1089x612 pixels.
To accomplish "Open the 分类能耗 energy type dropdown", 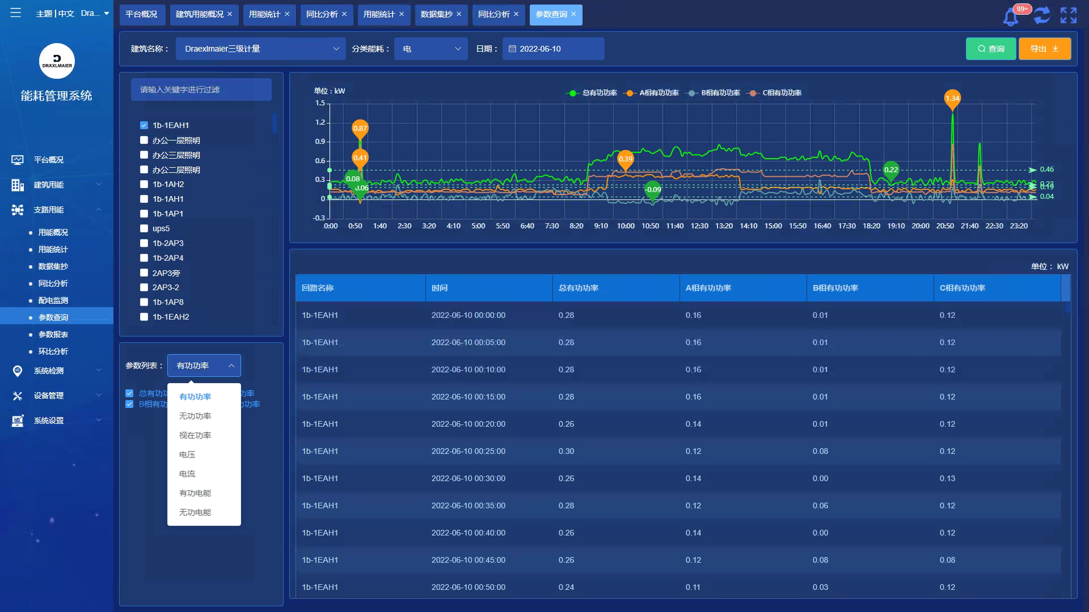I will point(430,49).
